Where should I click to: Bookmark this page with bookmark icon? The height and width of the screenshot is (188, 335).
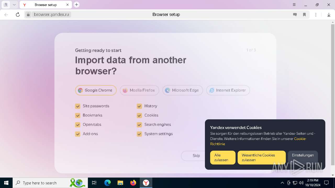click(304, 15)
